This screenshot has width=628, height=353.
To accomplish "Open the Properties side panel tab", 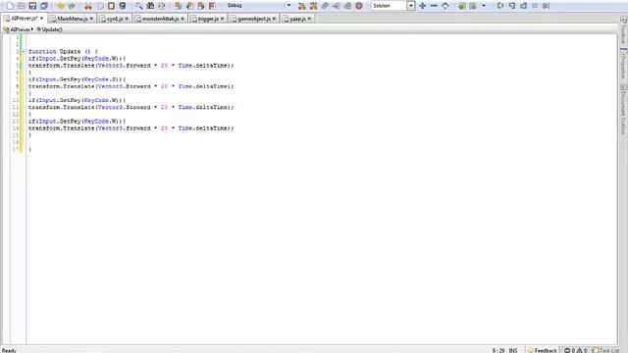I will point(623,64).
